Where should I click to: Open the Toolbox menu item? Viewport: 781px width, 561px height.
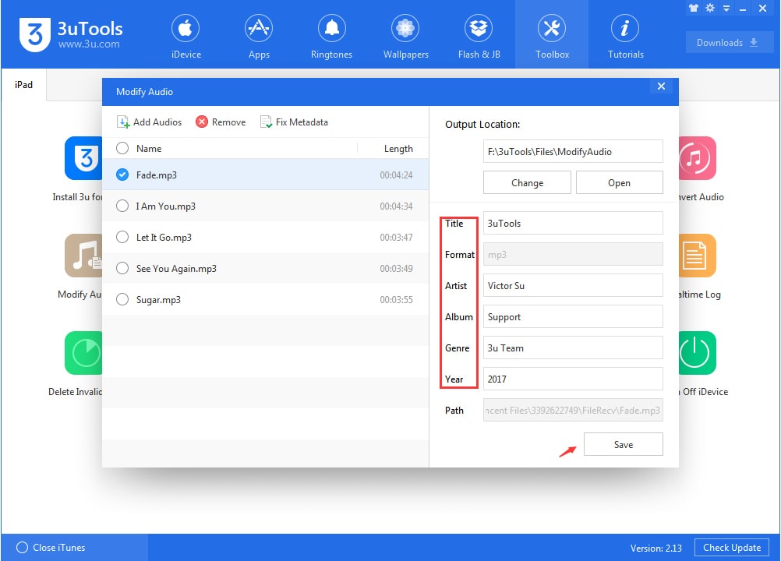[552, 35]
